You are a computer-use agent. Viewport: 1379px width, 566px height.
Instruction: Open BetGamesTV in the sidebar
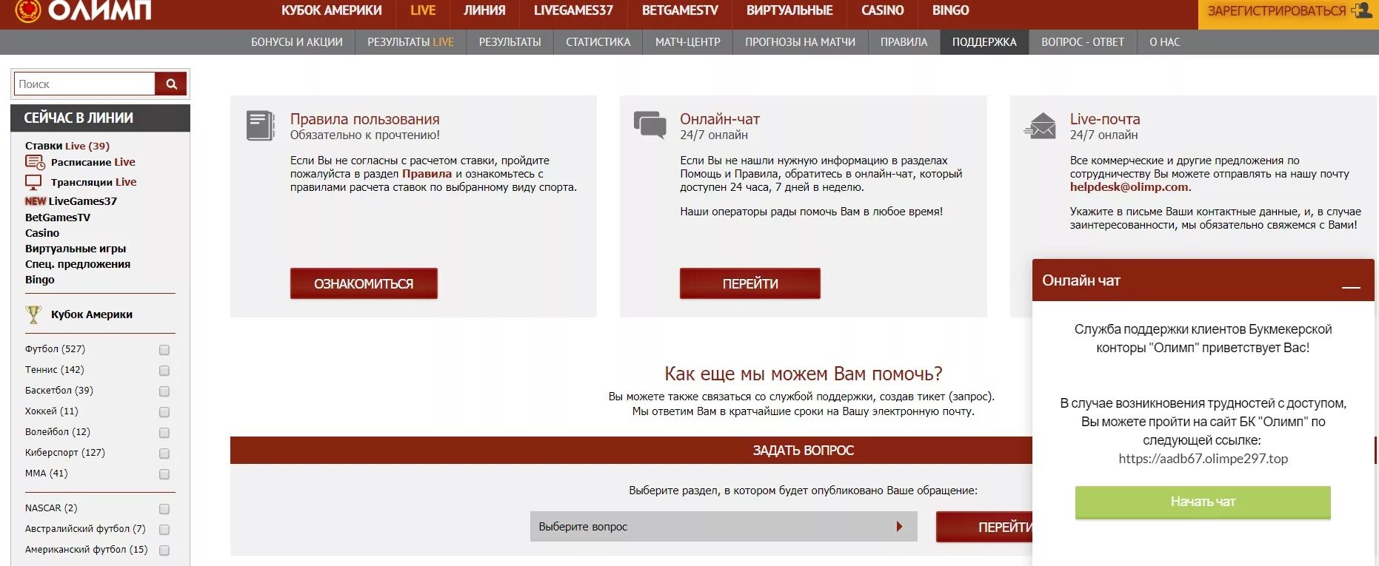(58, 218)
